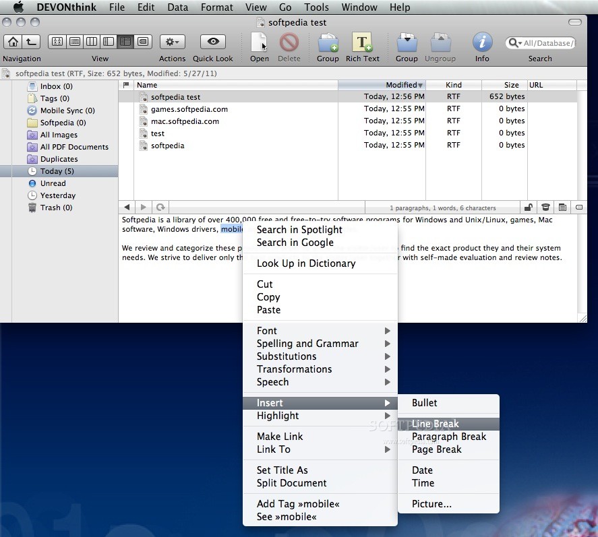Select Unread in the sidebar
The height and width of the screenshot is (537, 598).
tap(53, 183)
